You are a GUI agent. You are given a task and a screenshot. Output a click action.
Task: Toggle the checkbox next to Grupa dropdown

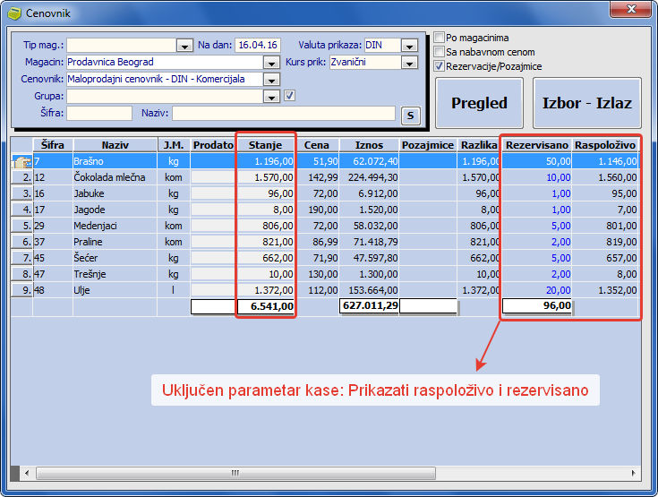[289, 95]
